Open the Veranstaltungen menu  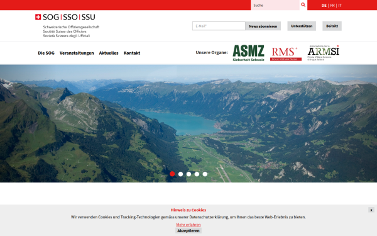point(77,53)
